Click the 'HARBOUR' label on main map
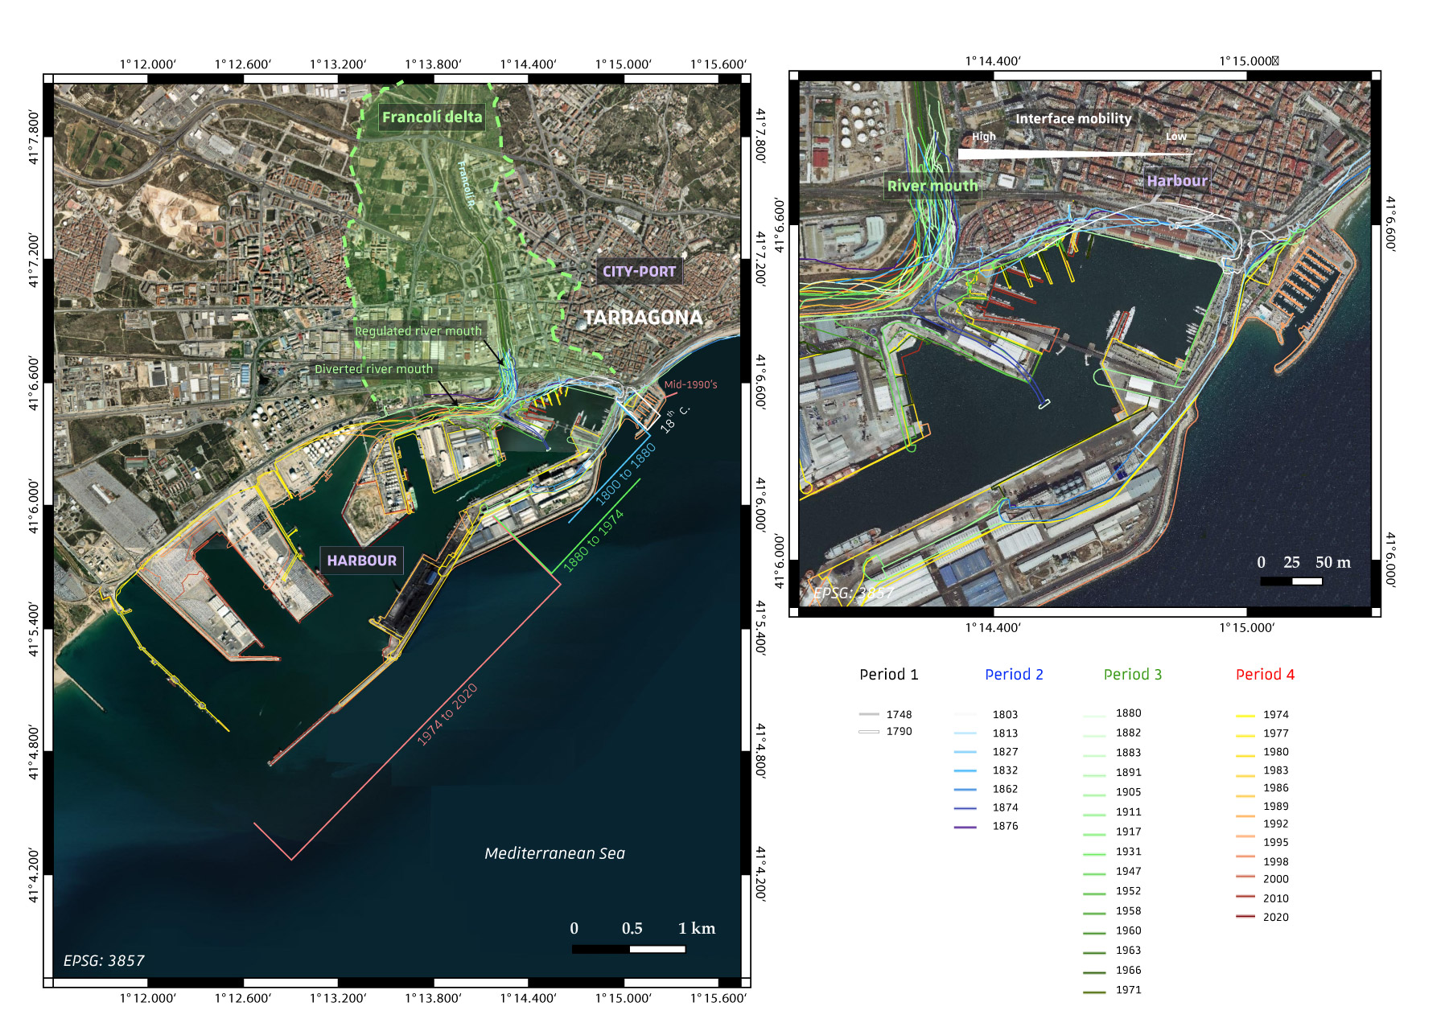The width and height of the screenshot is (1445, 1031). coord(362,561)
